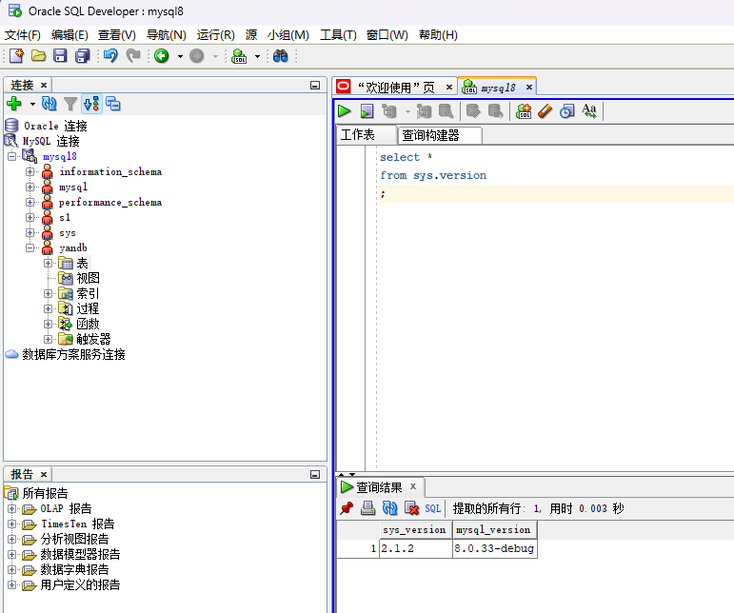Click the Redo arrow icon

tap(133, 56)
